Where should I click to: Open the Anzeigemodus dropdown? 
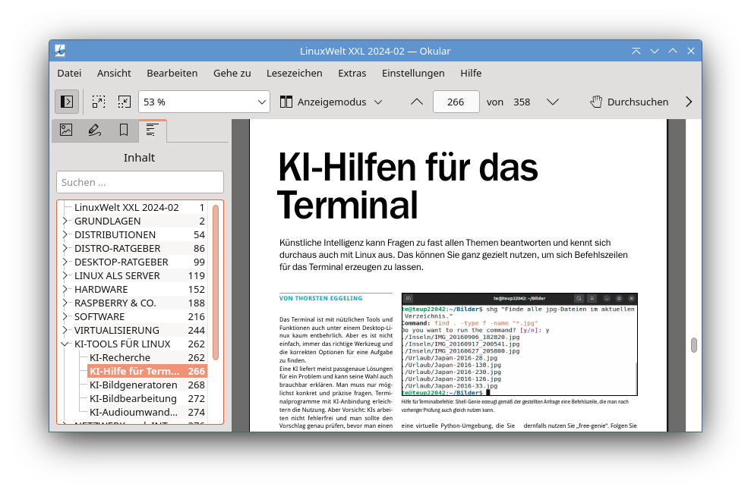pos(331,102)
